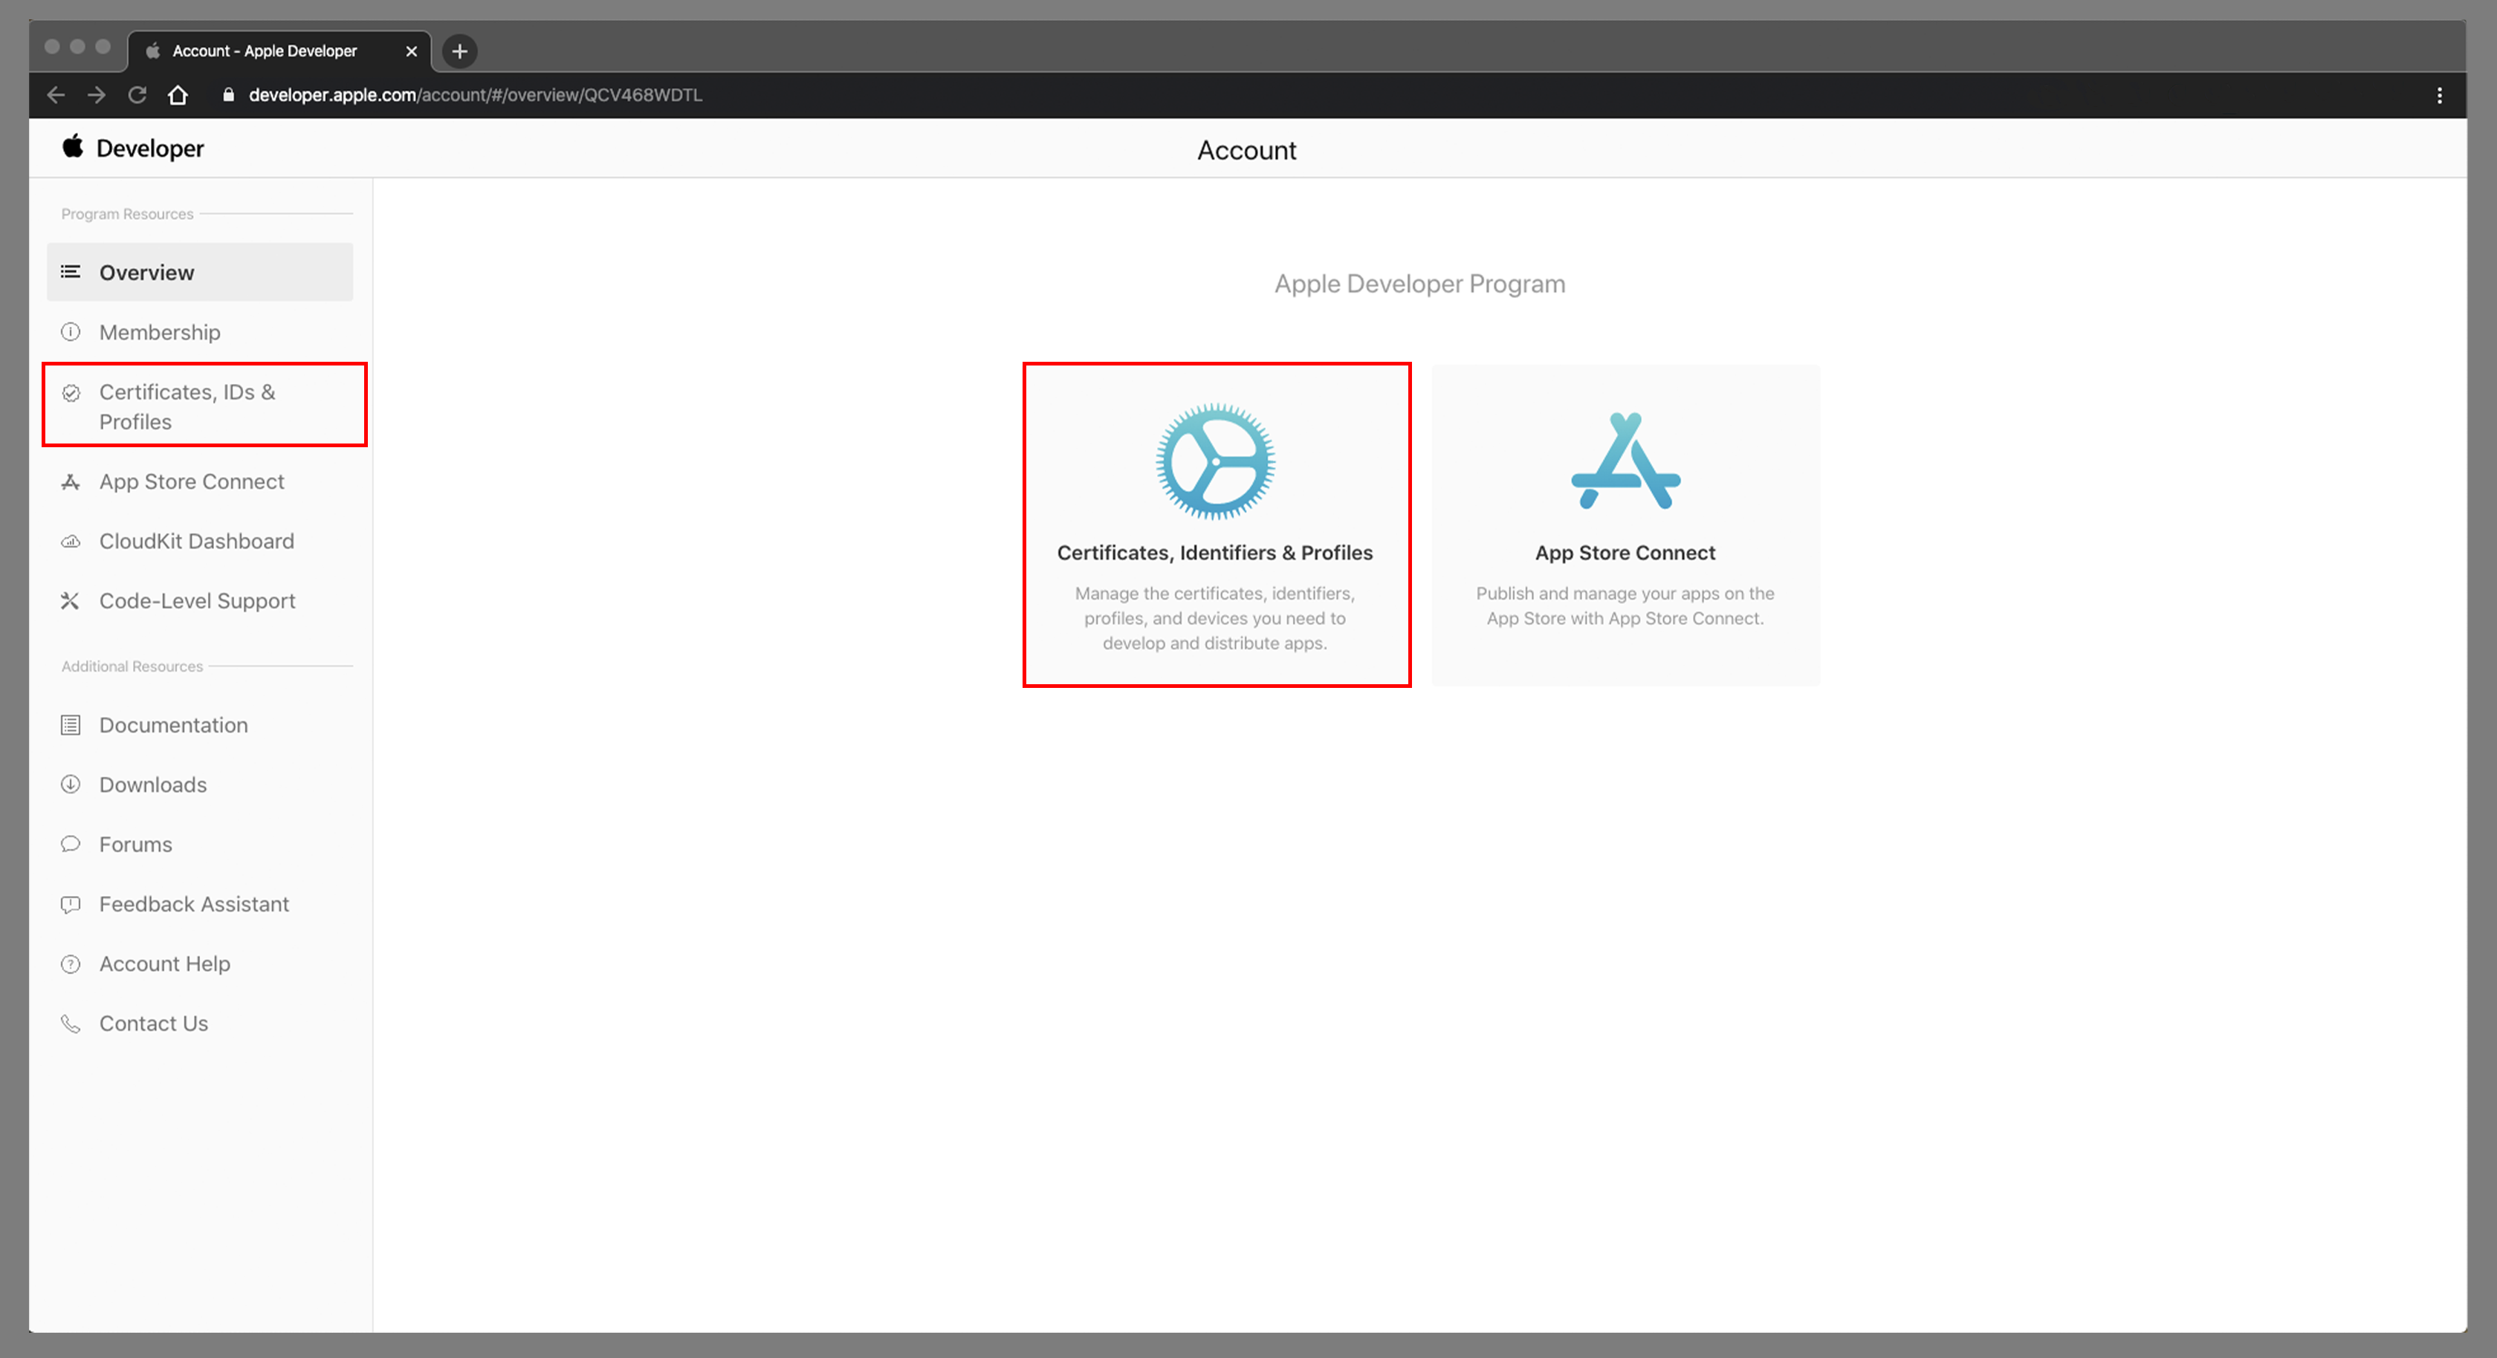Click the lock icon in address bar
Screen dimensions: 2497x1358
229,95
